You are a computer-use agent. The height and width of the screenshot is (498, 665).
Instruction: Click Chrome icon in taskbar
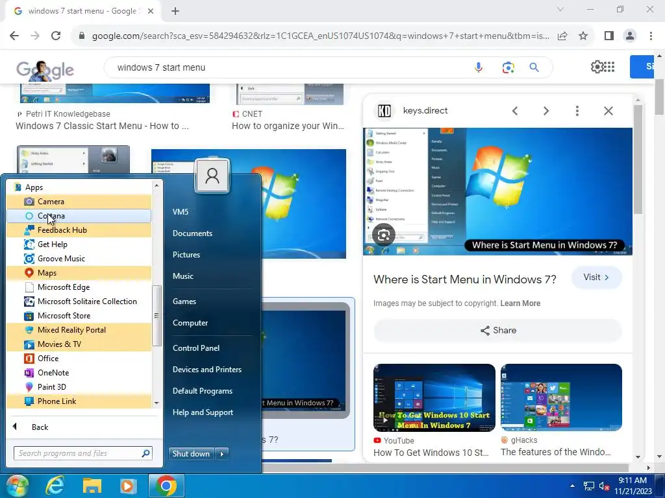(x=166, y=486)
